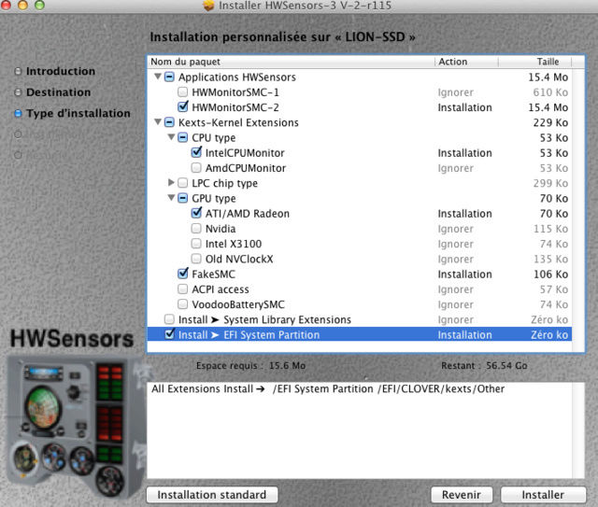This screenshot has width=598, height=507.
Task: Check the Intel X3100 checkbox
Action: [x=196, y=244]
